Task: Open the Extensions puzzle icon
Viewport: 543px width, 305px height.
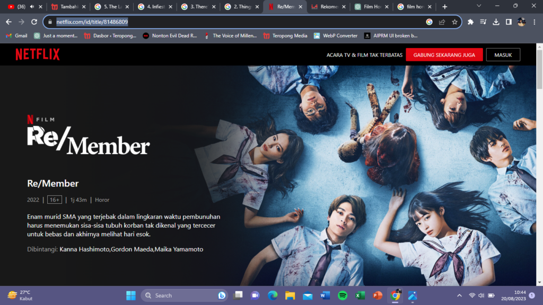Action: 470,22
